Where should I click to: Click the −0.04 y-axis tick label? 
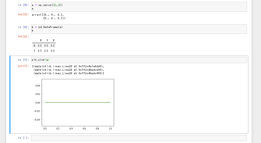[x=37, y=120]
